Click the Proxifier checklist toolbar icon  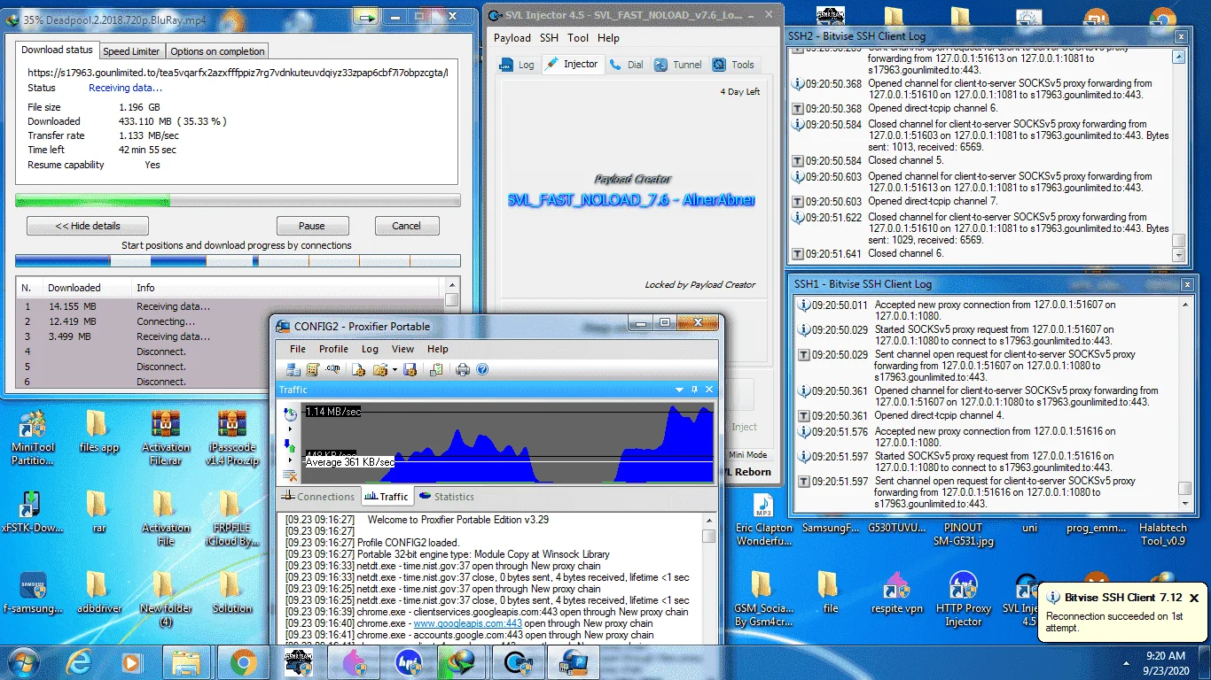click(x=436, y=369)
